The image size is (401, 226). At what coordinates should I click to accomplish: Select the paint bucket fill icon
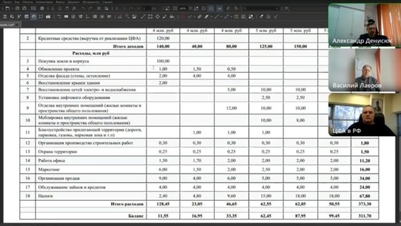[172, 17]
